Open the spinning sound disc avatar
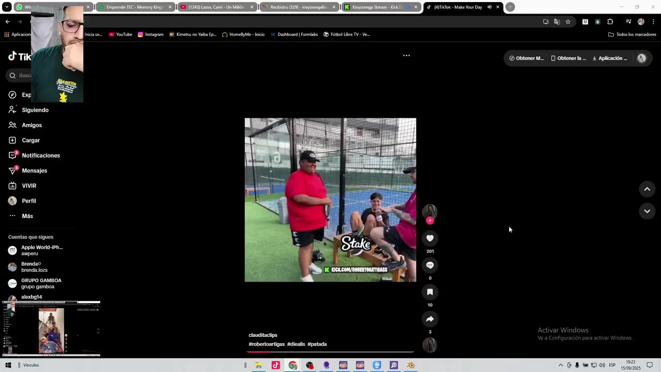This screenshot has height=372, width=661. (430, 345)
